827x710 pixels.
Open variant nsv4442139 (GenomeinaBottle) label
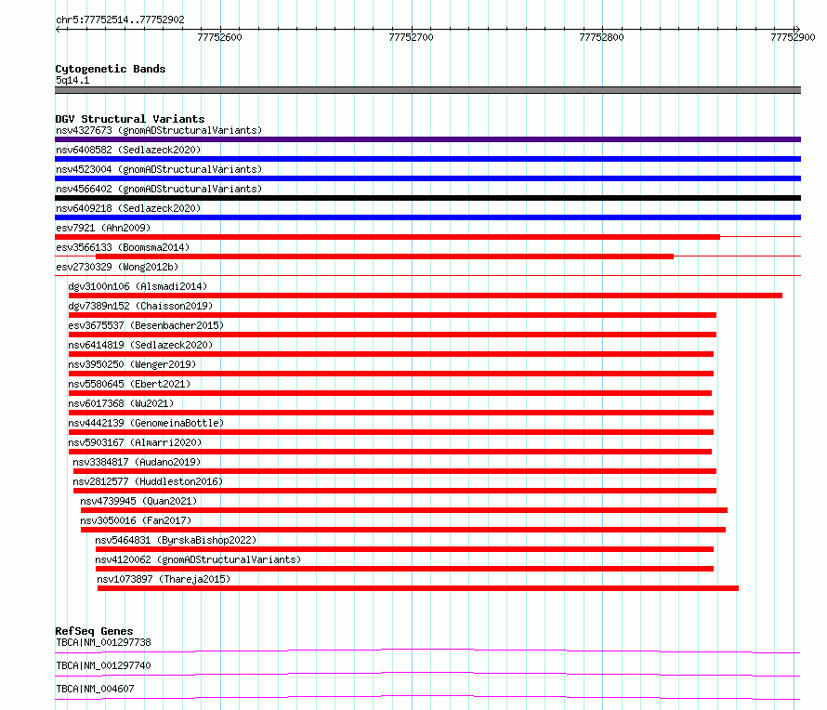(x=146, y=423)
